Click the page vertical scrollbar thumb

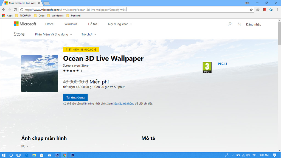tap(279, 33)
